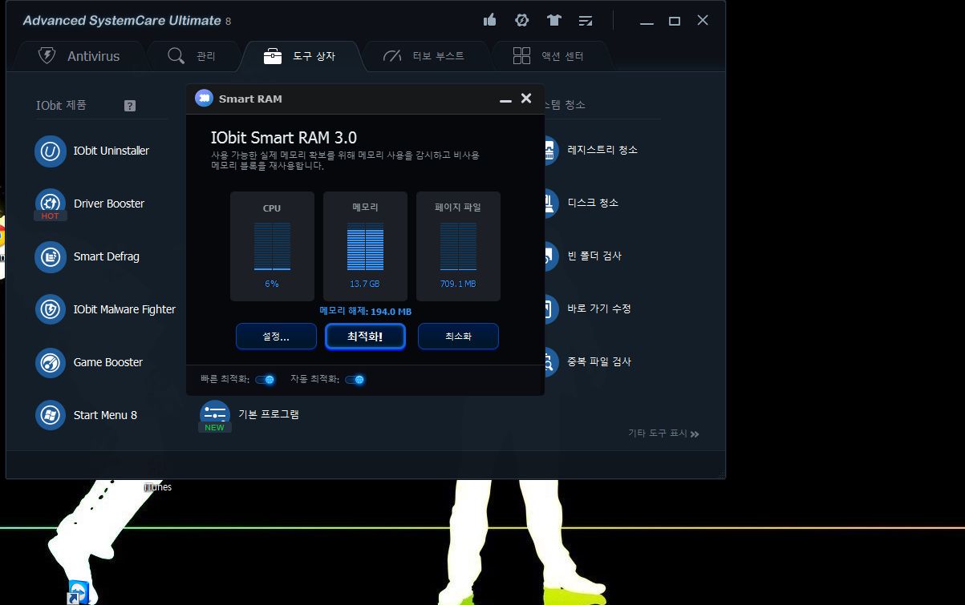The height and width of the screenshot is (605, 965).
Task: Switch to the Antivirus tab
Action: pos(79,56)
